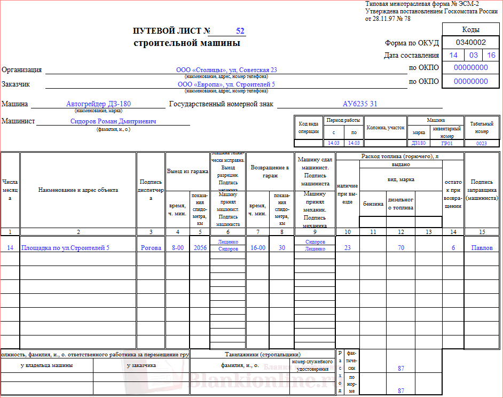Click the refueler signature Павлов
This screenshot has width=503, height=398.
(x=482, y=248)
